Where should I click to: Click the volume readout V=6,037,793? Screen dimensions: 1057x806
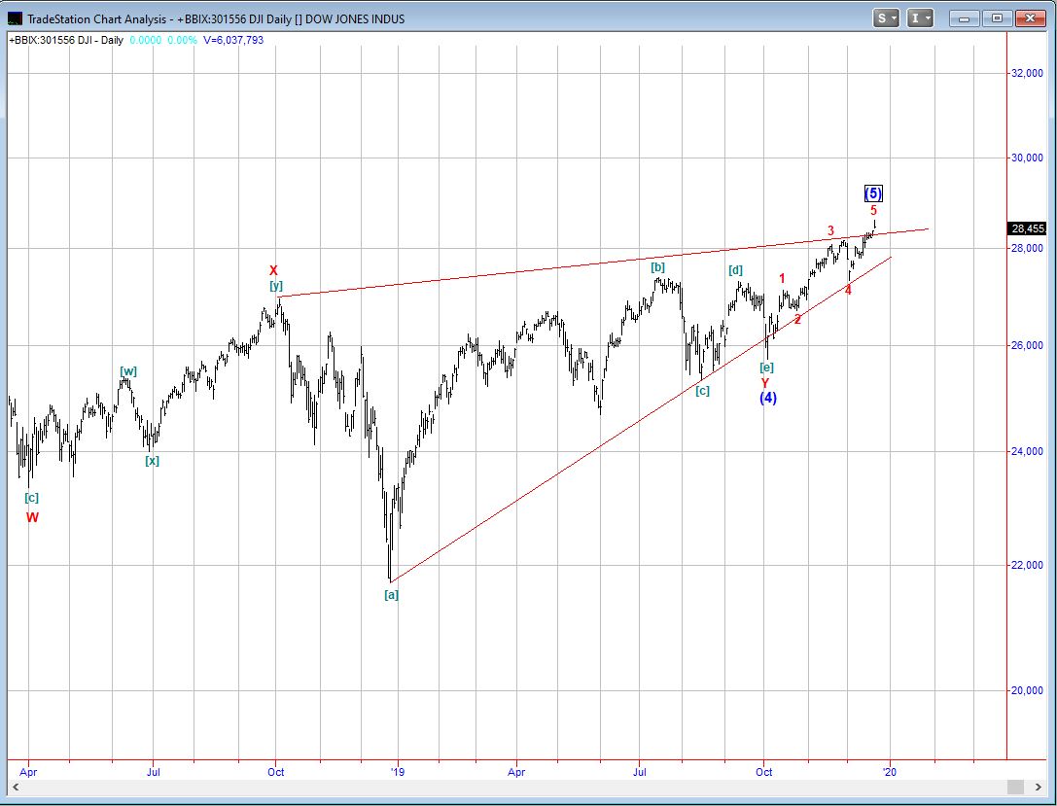pos(232,40)
